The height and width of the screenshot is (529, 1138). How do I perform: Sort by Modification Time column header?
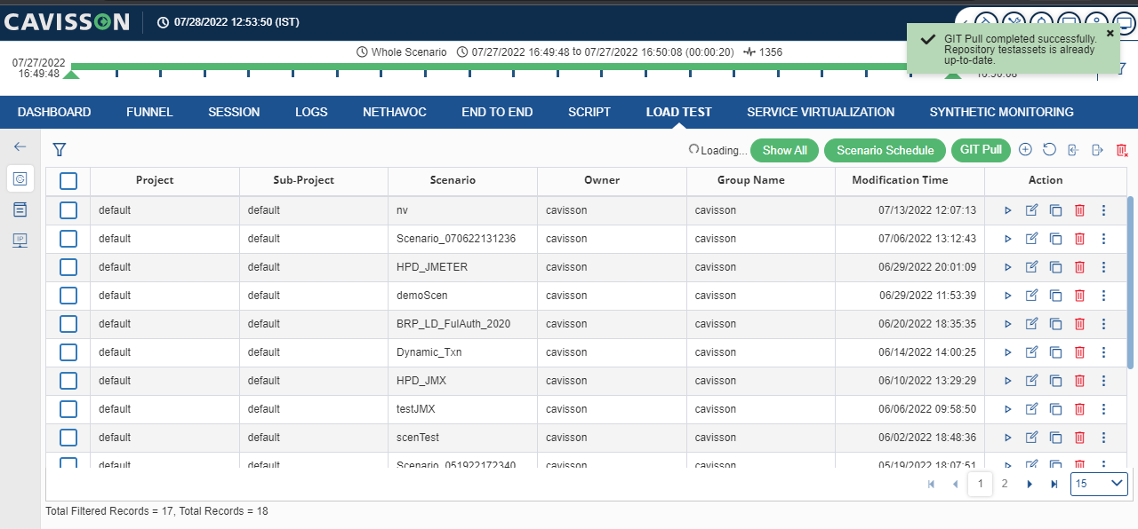click(900, 180)
